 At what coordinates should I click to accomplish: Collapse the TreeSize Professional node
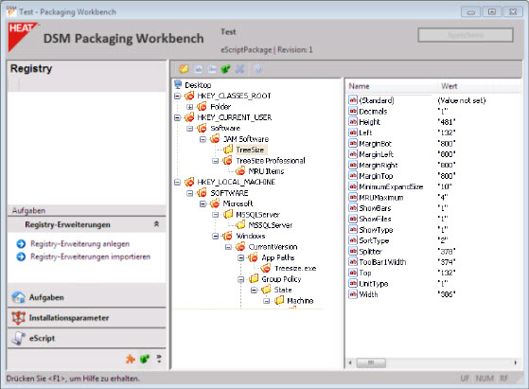tap(215, 161)
